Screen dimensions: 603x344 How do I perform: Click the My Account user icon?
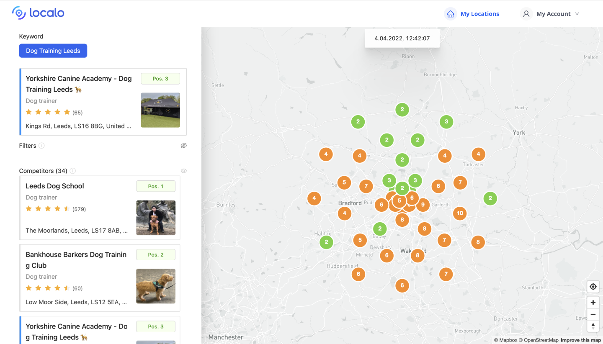pos(526,14)
